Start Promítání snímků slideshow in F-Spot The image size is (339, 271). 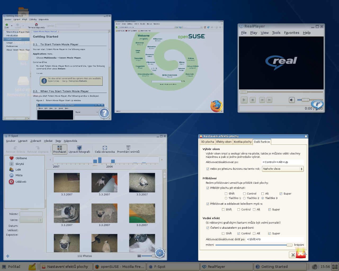(x=128, y=149)
